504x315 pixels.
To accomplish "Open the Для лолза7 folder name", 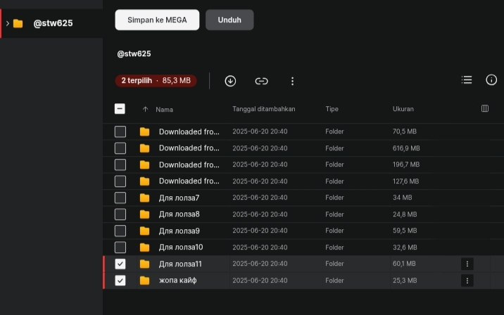I will click(x=179, y=198).
